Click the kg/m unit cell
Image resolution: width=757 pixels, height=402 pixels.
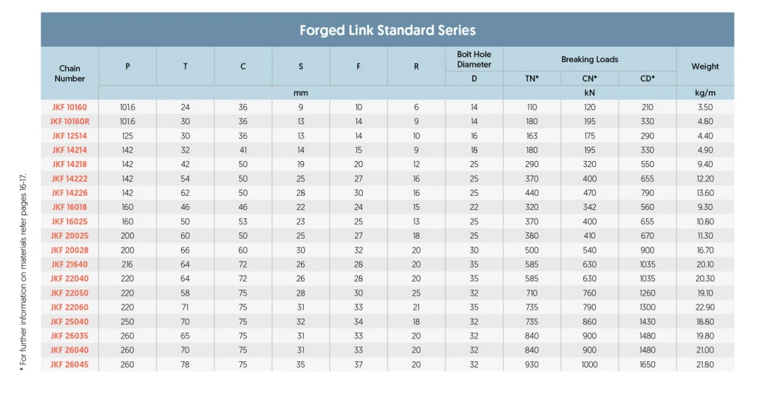705,93
